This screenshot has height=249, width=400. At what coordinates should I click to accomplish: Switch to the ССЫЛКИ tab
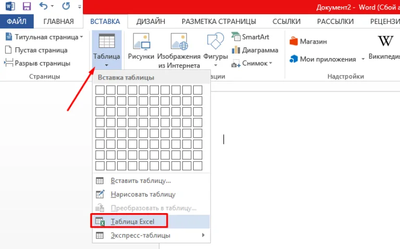pos(286,21)
